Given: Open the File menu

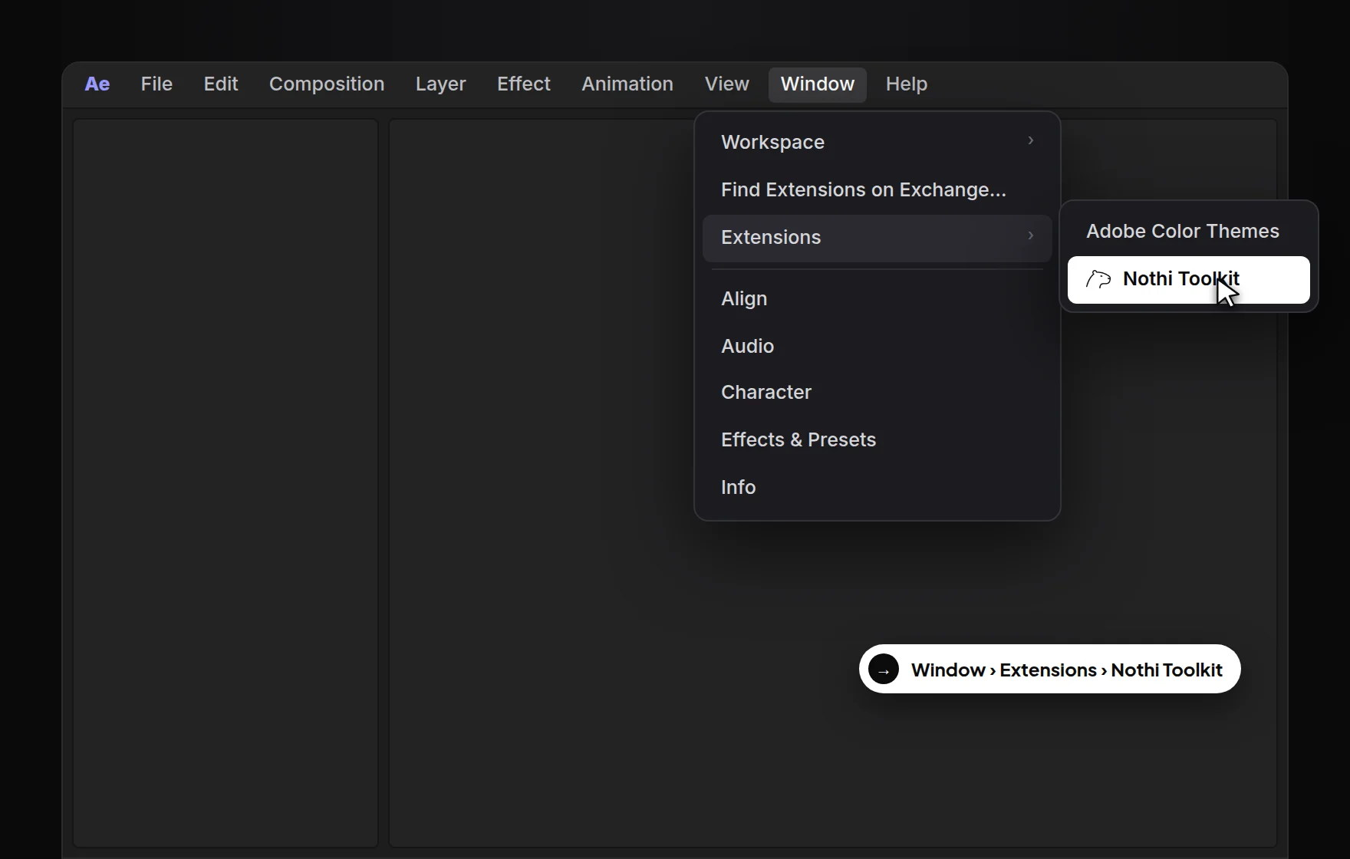Looking at the screenshot, I should (x=156, y=84).
